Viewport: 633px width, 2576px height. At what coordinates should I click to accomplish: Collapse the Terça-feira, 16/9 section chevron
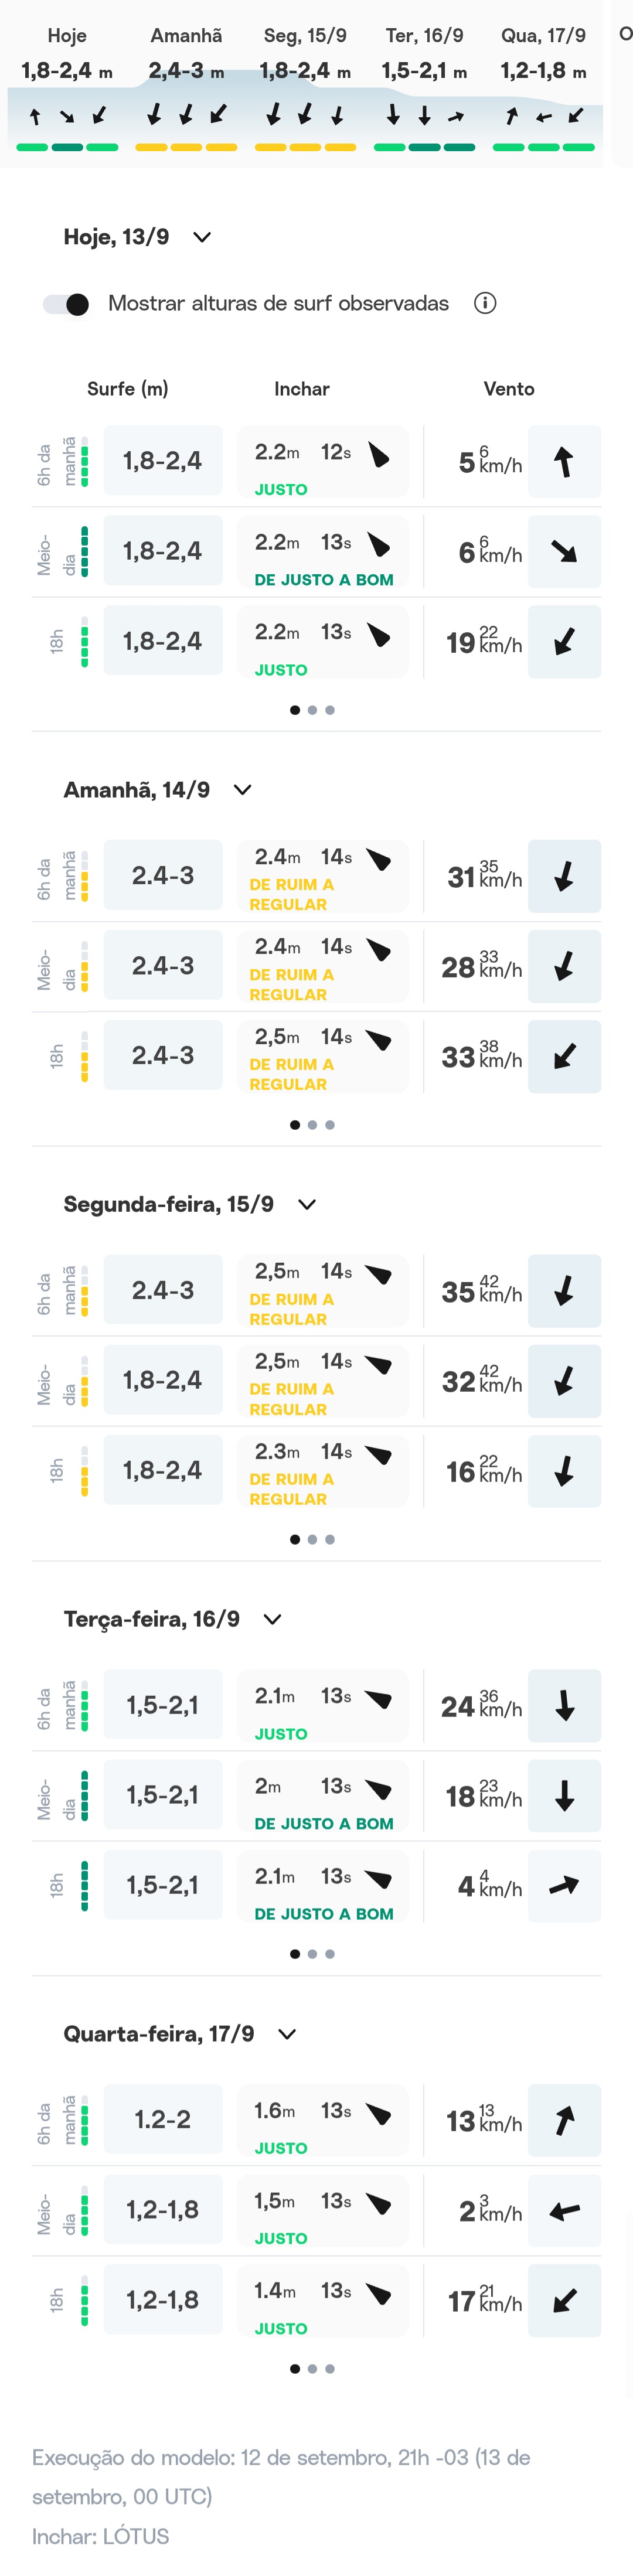coord(272,1619)
